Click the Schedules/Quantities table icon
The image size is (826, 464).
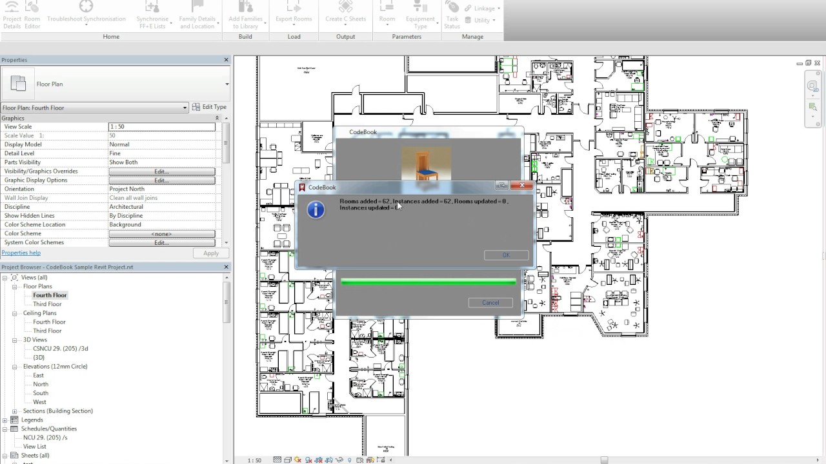[x=15, y=429]
